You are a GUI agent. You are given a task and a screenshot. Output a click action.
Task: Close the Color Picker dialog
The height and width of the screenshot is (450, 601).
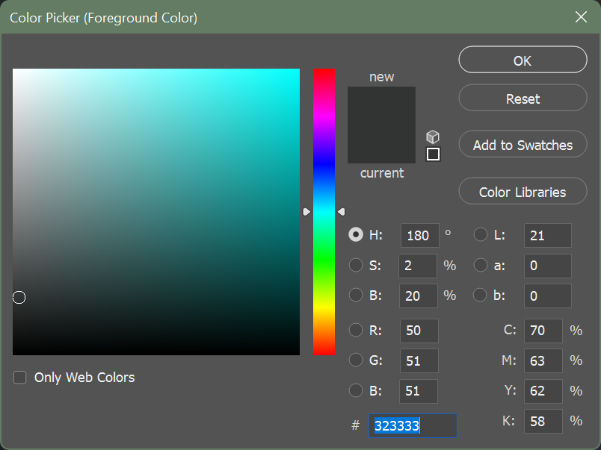581,16
